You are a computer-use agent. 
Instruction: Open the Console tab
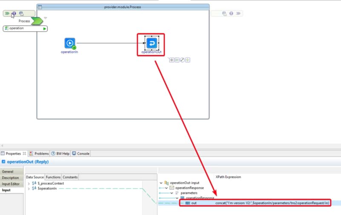[x=81, y=153]
